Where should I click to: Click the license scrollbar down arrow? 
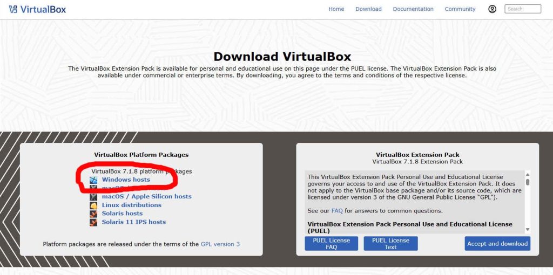(x=528, y=230)
